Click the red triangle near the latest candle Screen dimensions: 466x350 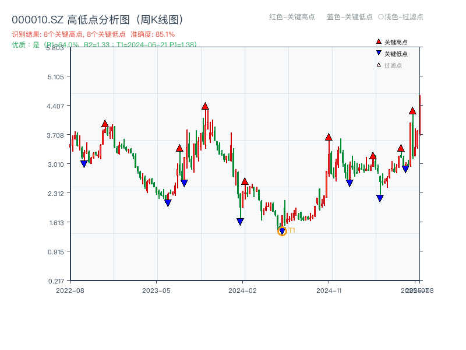click(x=411, y=110)
